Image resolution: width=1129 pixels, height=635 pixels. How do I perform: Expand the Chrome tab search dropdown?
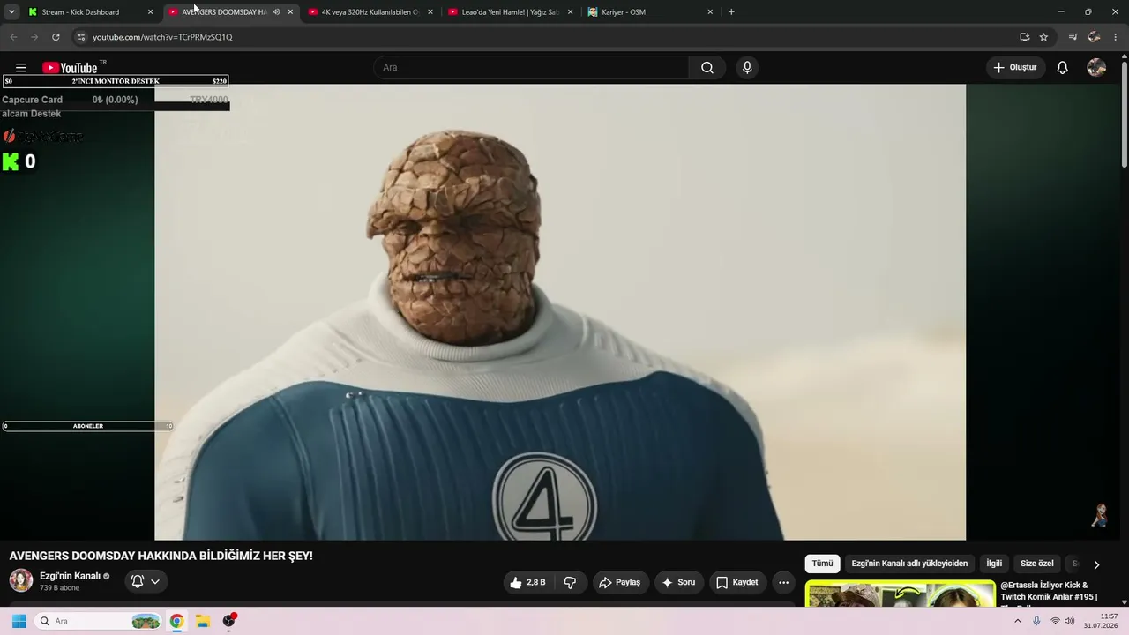point(11,12)
